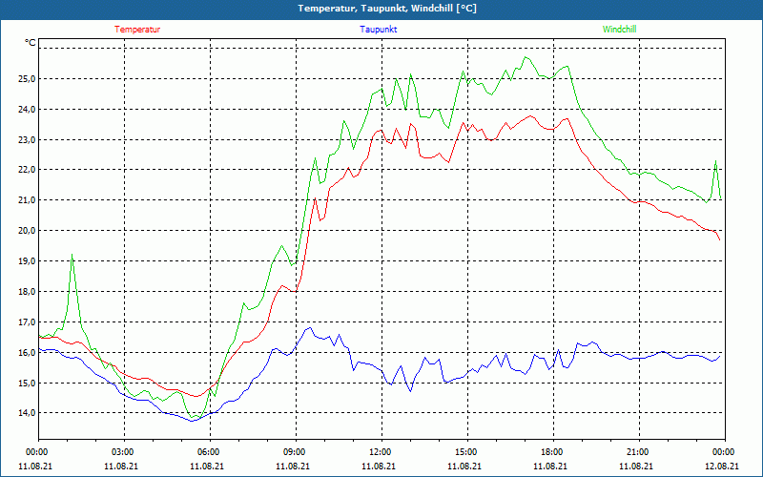Click the 23,0 y-axis value
Image resolution: width=763 pixels, height=477 pixels.
[x=28, y=139]
